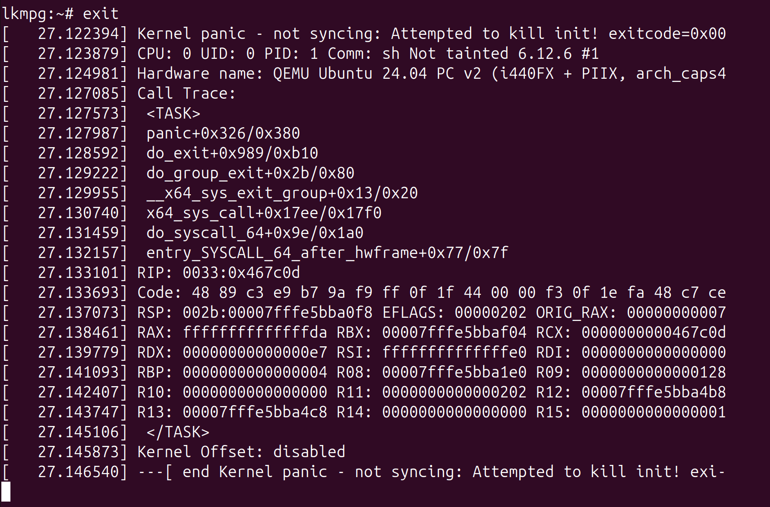
Task: Click the 'Kernel Offset: disabled' line
Action: click(x=241, y=452)
